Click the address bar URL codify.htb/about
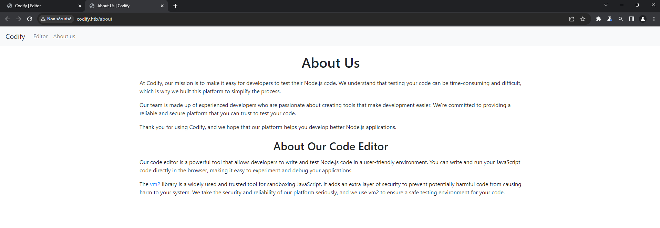Image resolution: width=660 pixels, height=228 pixels. point(95,19)
